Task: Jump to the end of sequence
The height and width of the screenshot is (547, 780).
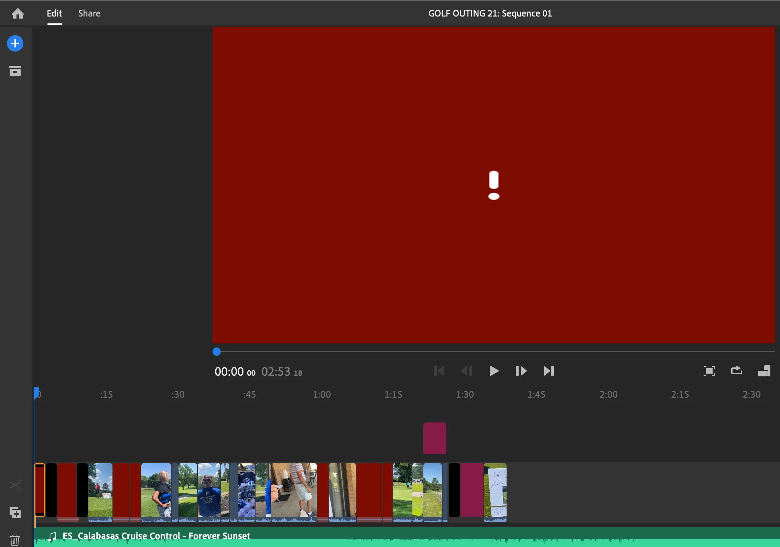Action: 549,371
